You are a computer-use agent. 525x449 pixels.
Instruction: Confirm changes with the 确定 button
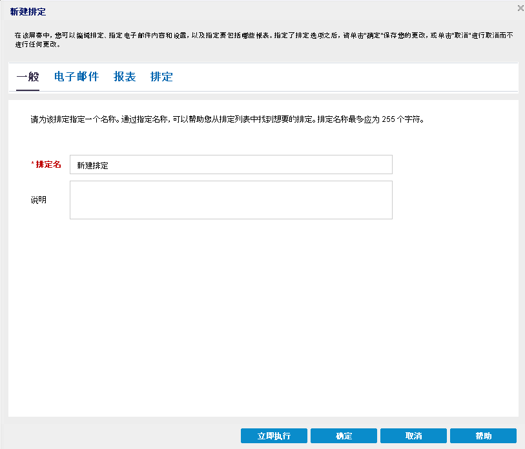[x=344, y=436]
